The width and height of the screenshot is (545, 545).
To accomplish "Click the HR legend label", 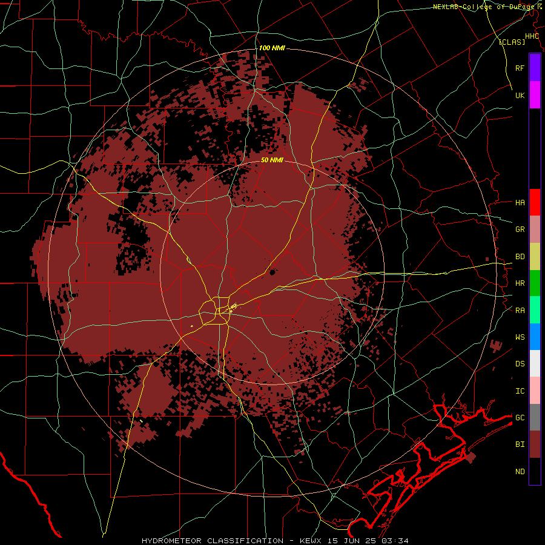I will [520, 283].
